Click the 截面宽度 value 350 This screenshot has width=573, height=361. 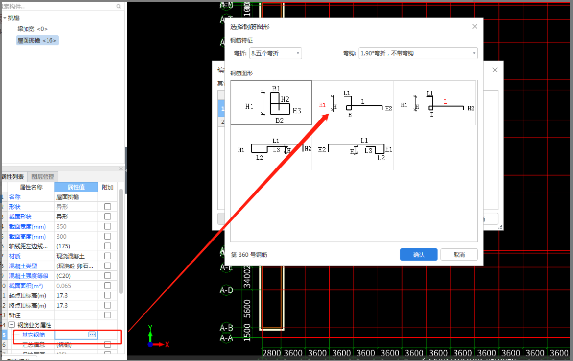coord(76,226)
